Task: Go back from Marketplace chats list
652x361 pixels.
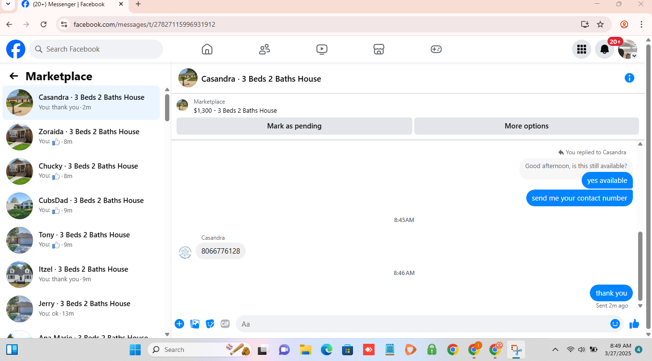Action: pyautogui.click(x=14, y=76)
